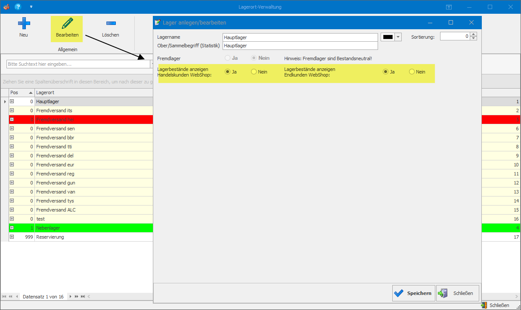The width and height of the screenshot is (521, 310).
Task: Click the Neu plus icon
Action: [24, 23]
